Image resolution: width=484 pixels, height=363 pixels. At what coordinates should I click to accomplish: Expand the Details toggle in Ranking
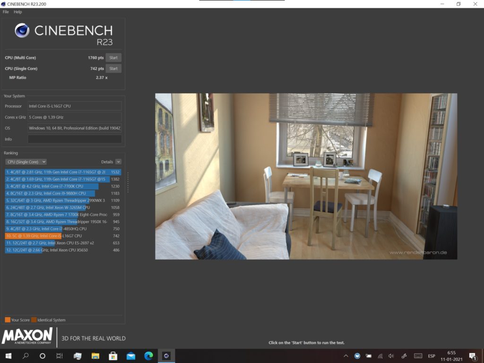coord(118,162)
